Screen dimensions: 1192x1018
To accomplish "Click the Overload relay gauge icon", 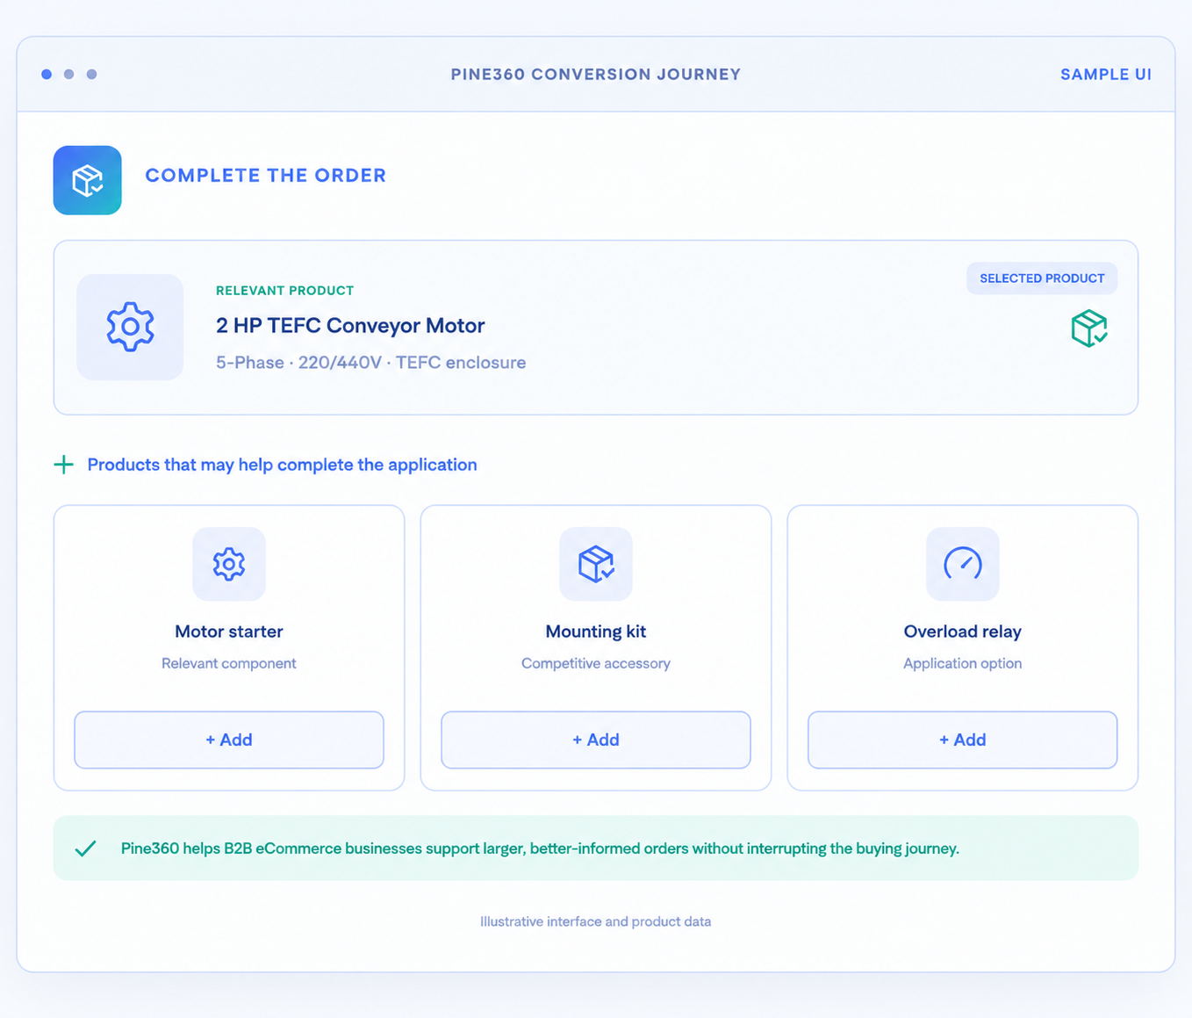I will pos(963,564).
